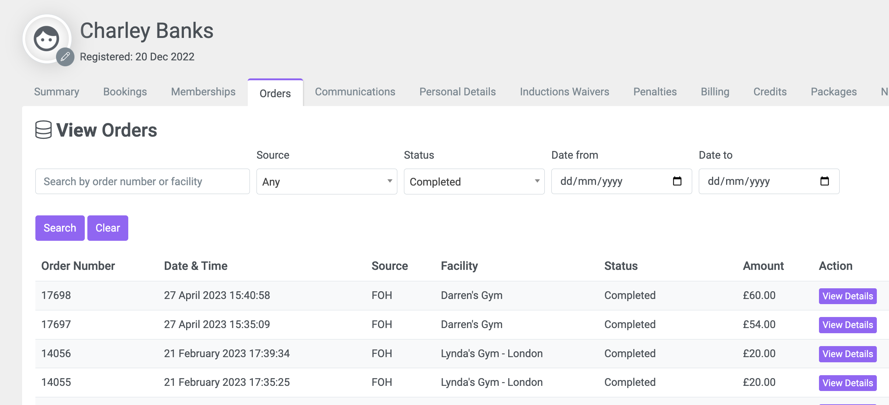
Task: Open the Billing tab
Action: 715,92
